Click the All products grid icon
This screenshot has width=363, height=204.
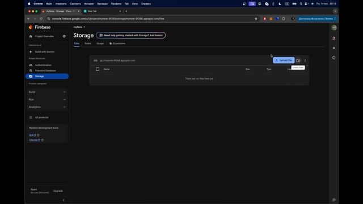pyautogui.click(x=31, y=117)
